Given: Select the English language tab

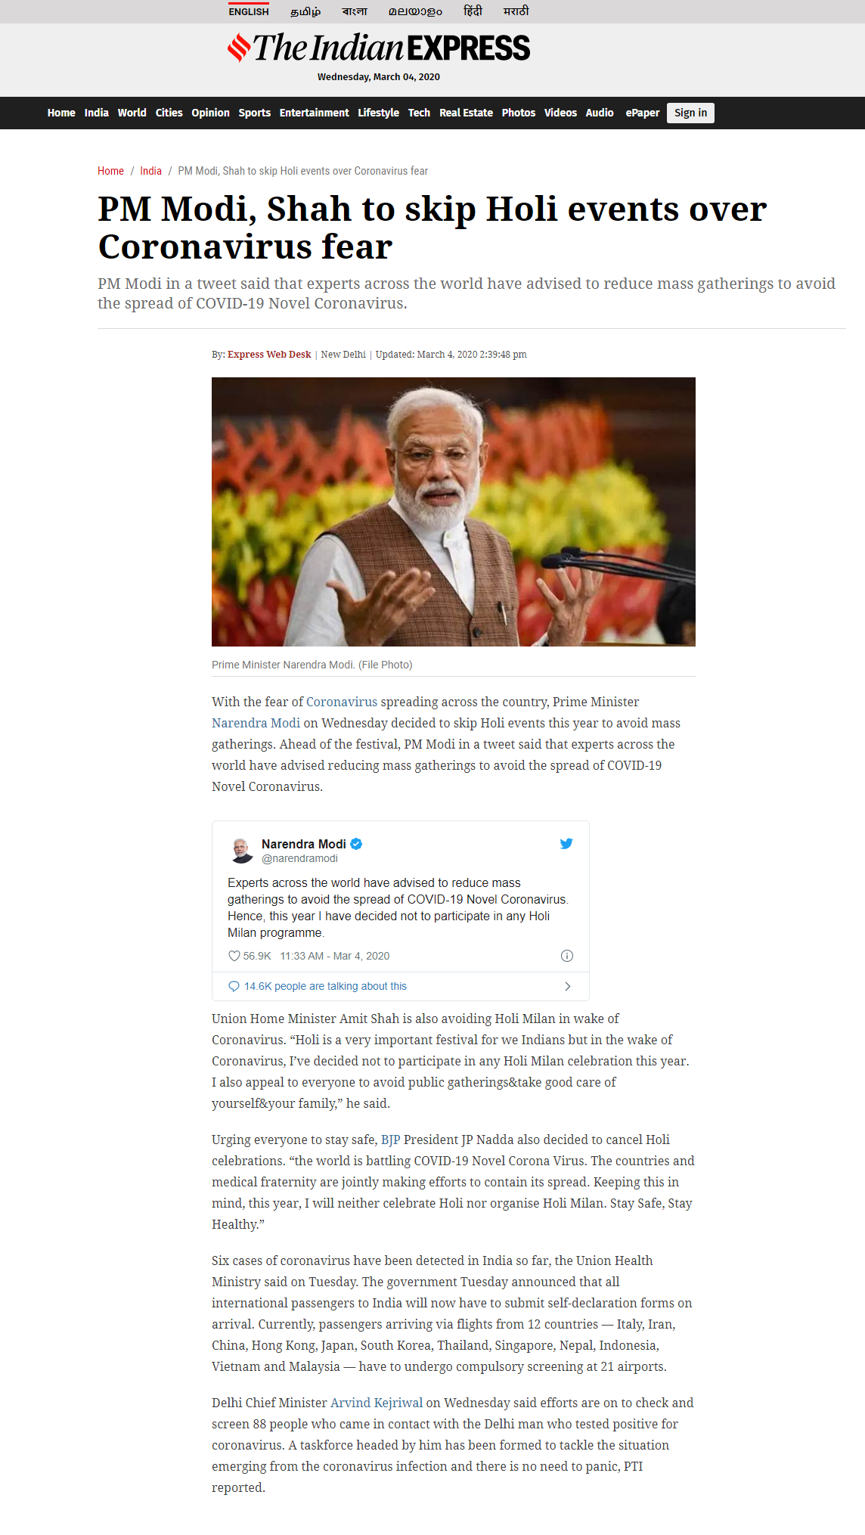Looking at the screenshot, I should click(x=249, y=11).
